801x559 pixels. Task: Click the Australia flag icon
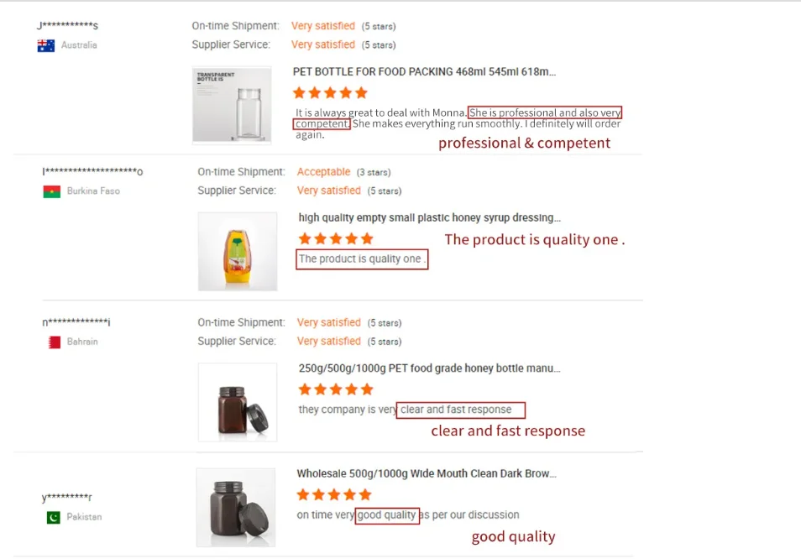(x=45, y=45)
